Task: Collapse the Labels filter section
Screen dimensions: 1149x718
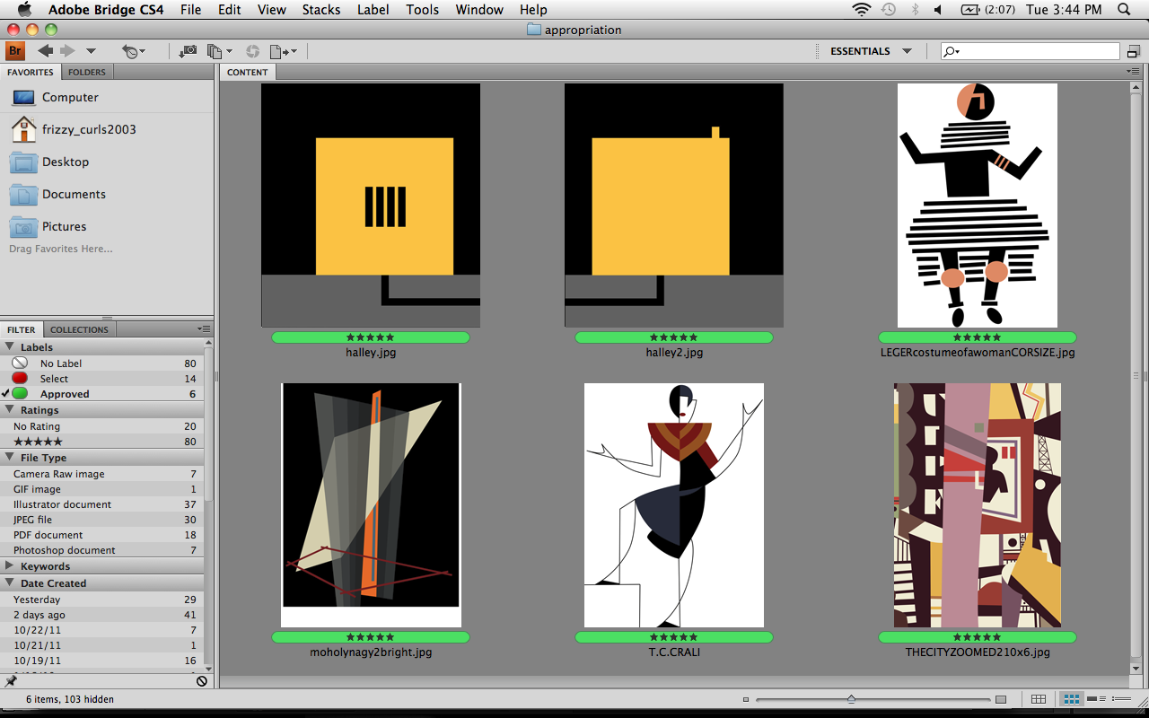Action: coord(10,346)
